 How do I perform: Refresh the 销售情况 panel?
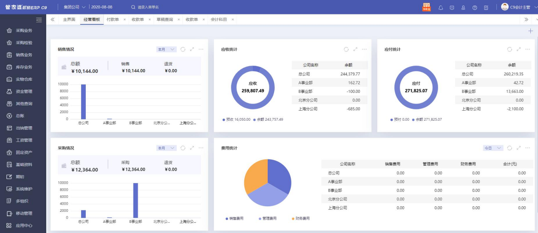[183, 49]
